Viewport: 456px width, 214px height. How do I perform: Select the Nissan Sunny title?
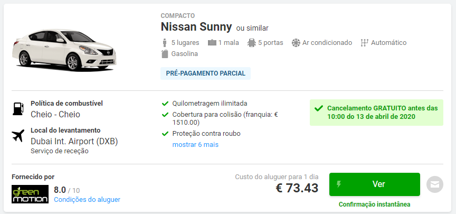196,27
